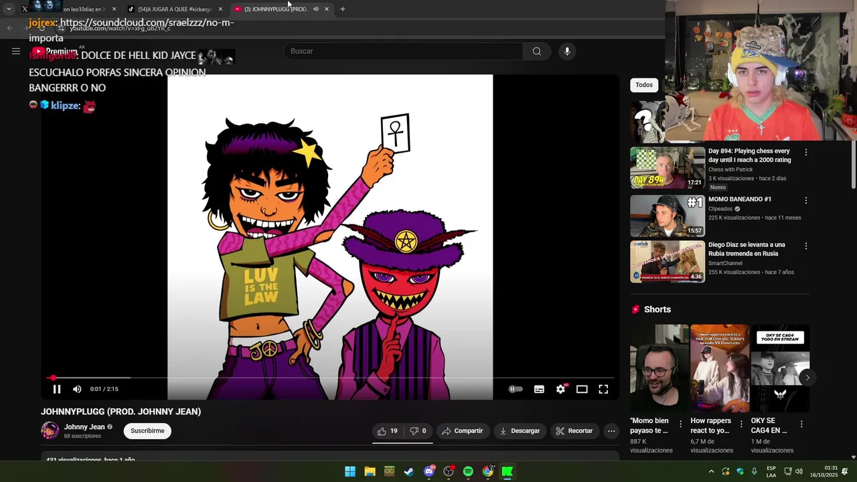Viewport: 857px width, 482px height.
Task: Open options for 'OKY SE CAG4' short
Action: (801, 424)
